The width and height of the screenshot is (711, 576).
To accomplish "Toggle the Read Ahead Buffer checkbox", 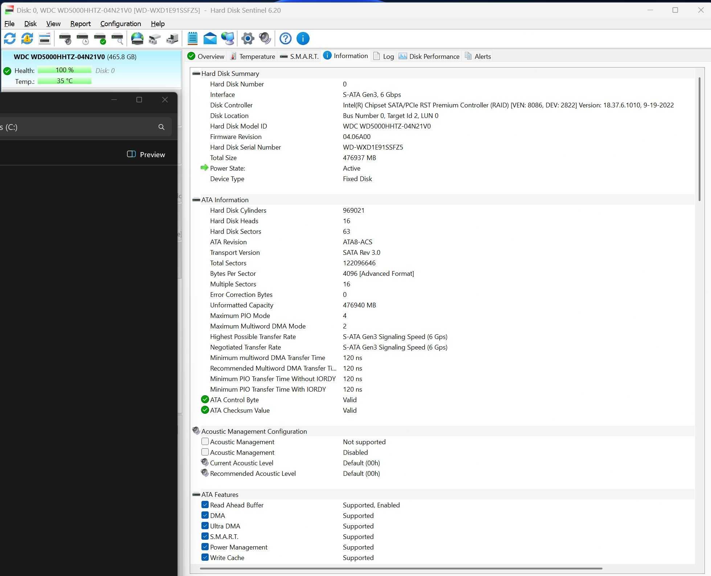I will coord(205,505).
